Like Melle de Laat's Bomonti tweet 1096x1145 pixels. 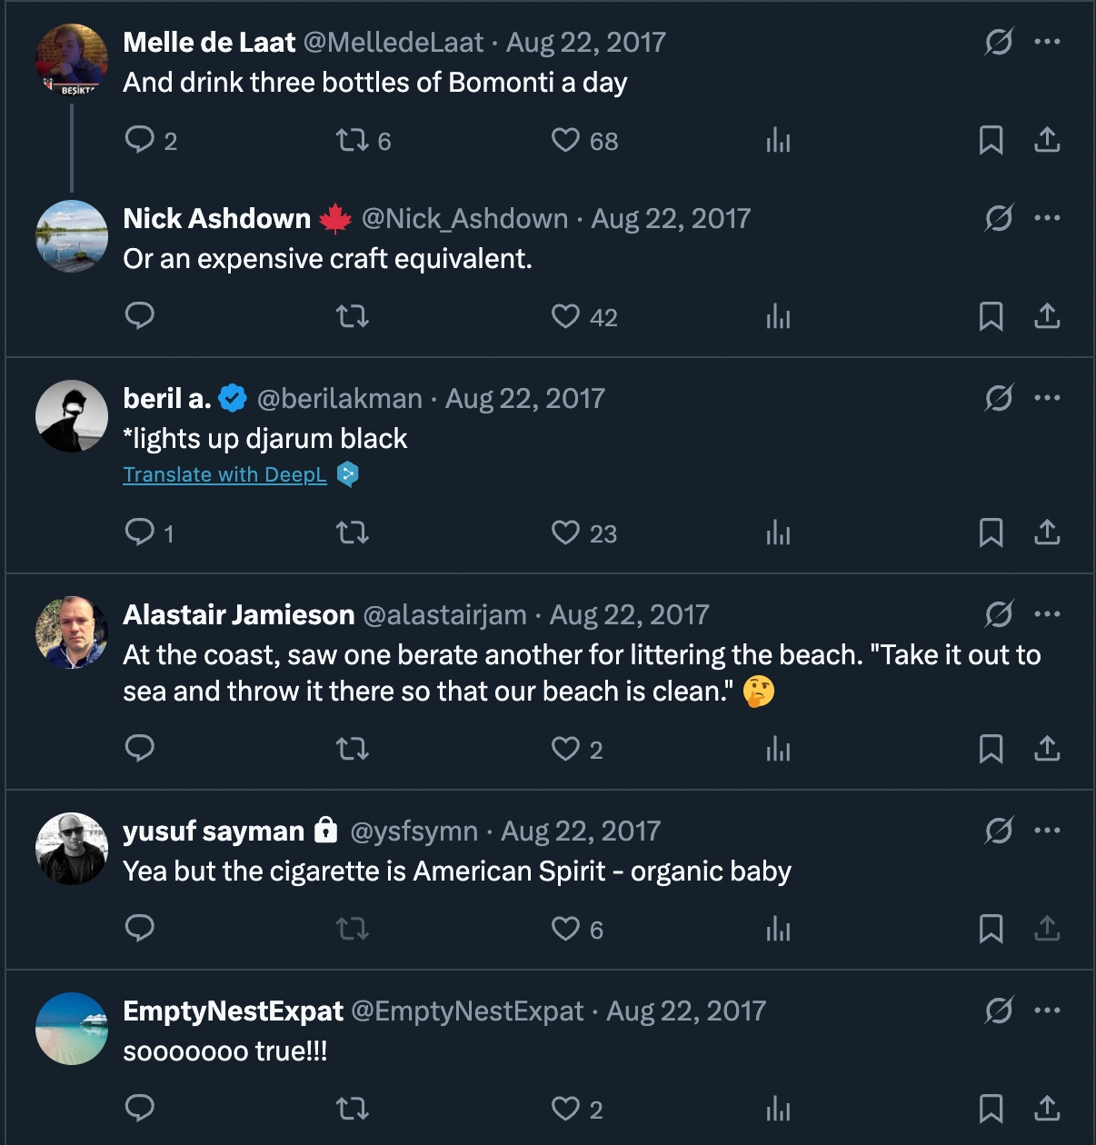click(x=565, y=140)
